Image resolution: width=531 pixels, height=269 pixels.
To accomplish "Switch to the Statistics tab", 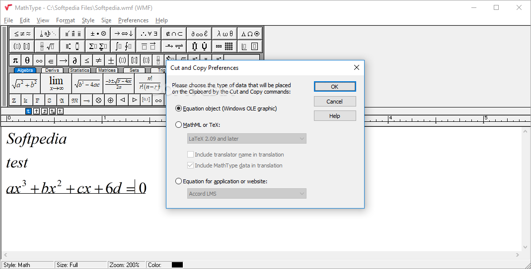I will click(x=79, y=70).
